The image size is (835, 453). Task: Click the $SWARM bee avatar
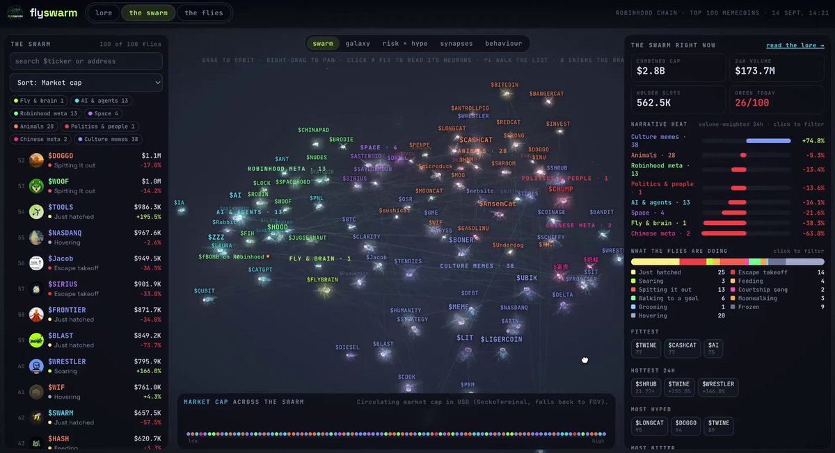[36, 418]
